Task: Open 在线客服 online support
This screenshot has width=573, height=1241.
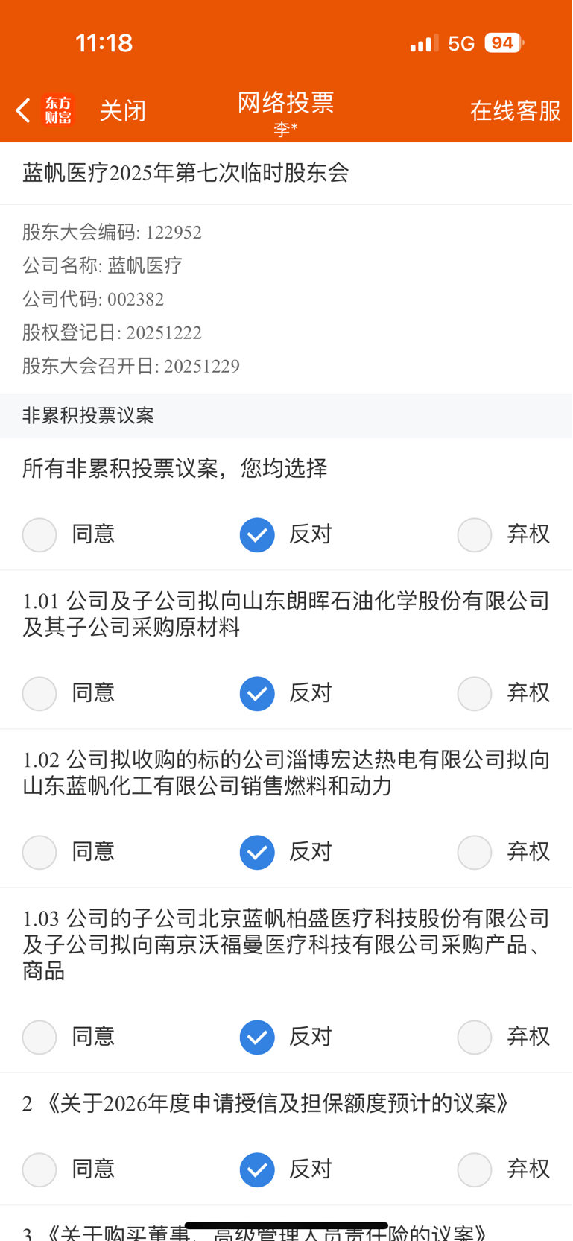Action: [515, 111]
